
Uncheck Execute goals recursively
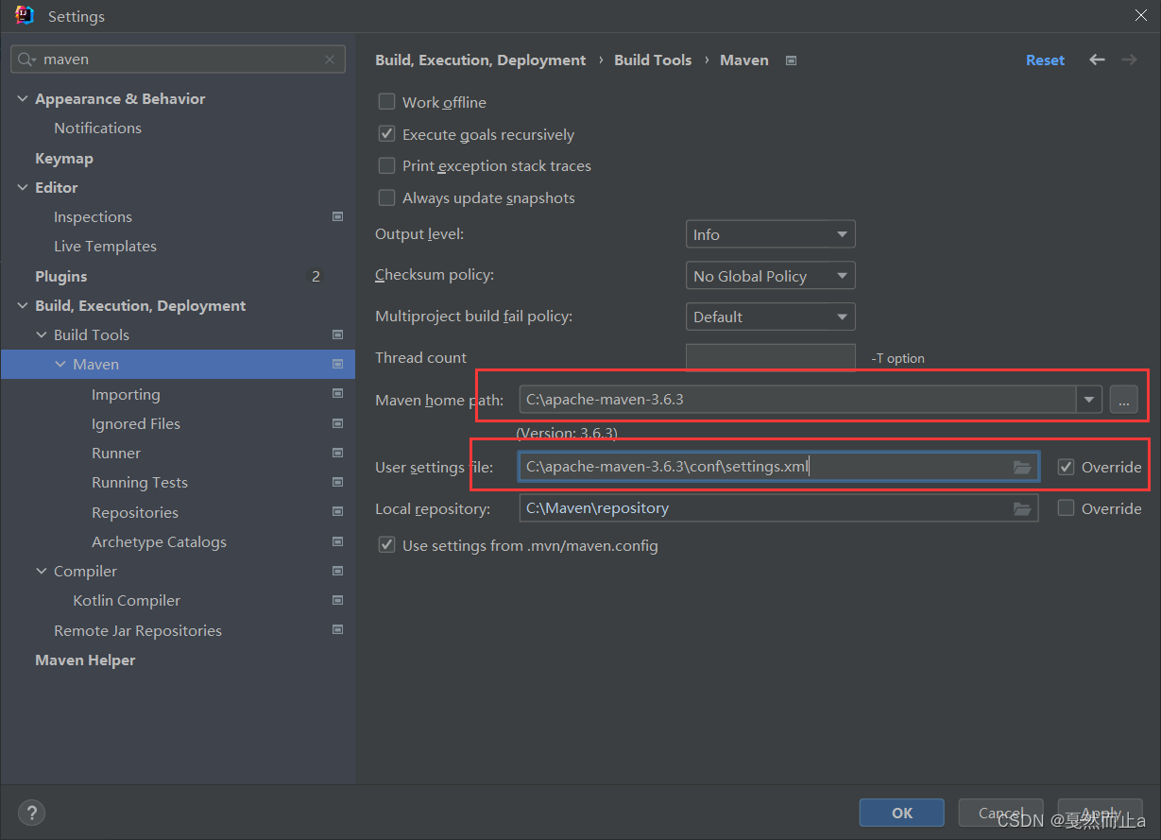[x=386, y=134]
